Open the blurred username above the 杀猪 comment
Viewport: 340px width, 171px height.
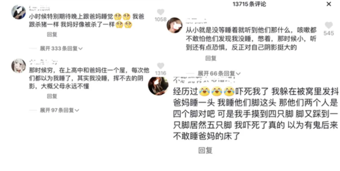39,8
